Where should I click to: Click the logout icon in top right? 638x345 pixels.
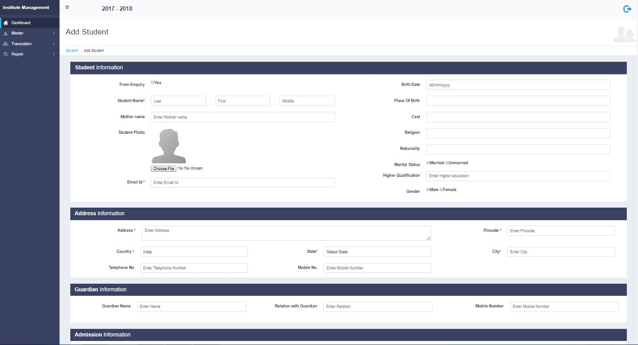point(627,9)
